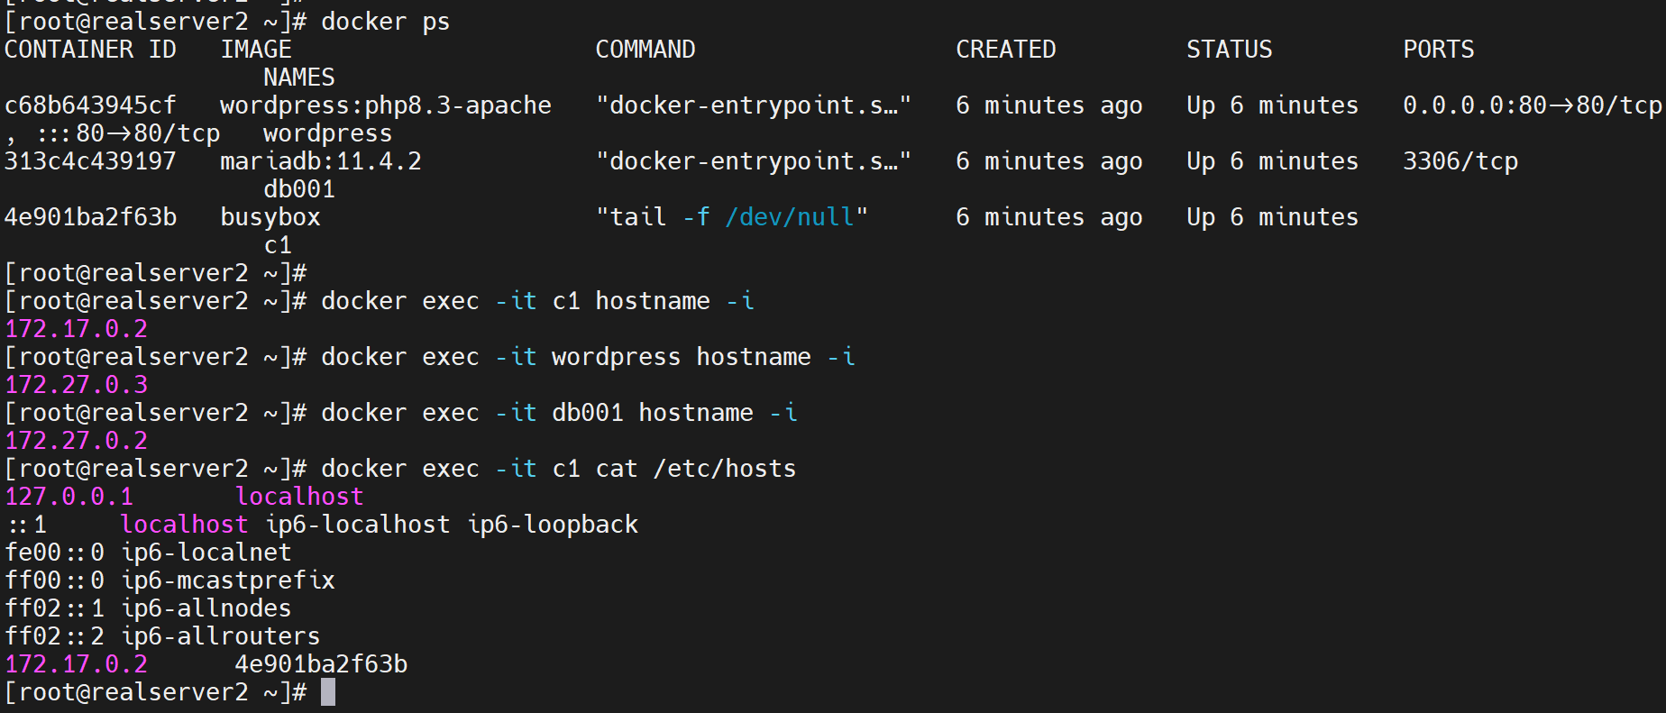This screenshot has width=1666, height=713.
Task: Click the busybox container ID 4e901ba2f63b in docker ps
Action: pyautogui.click(x=90, y=217)
